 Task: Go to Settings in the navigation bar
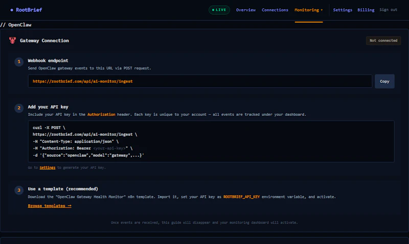click(343, 10)
